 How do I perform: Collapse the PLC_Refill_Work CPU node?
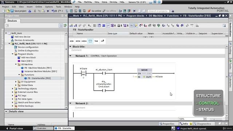tap(9, 44)
